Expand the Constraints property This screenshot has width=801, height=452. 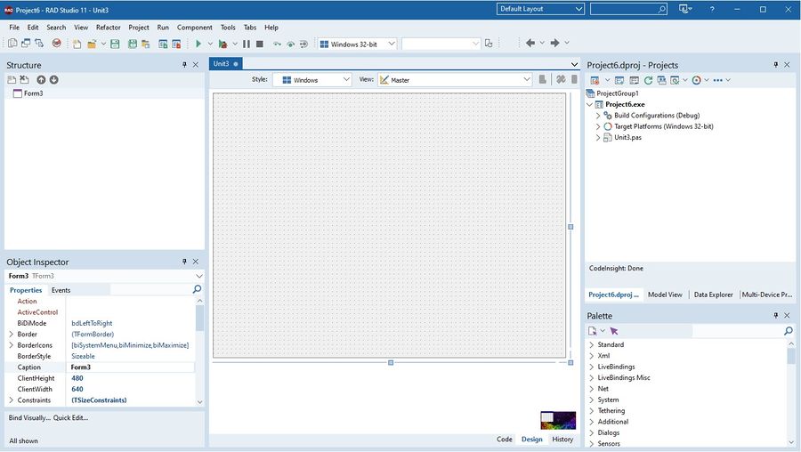click(x=12, y=400)
